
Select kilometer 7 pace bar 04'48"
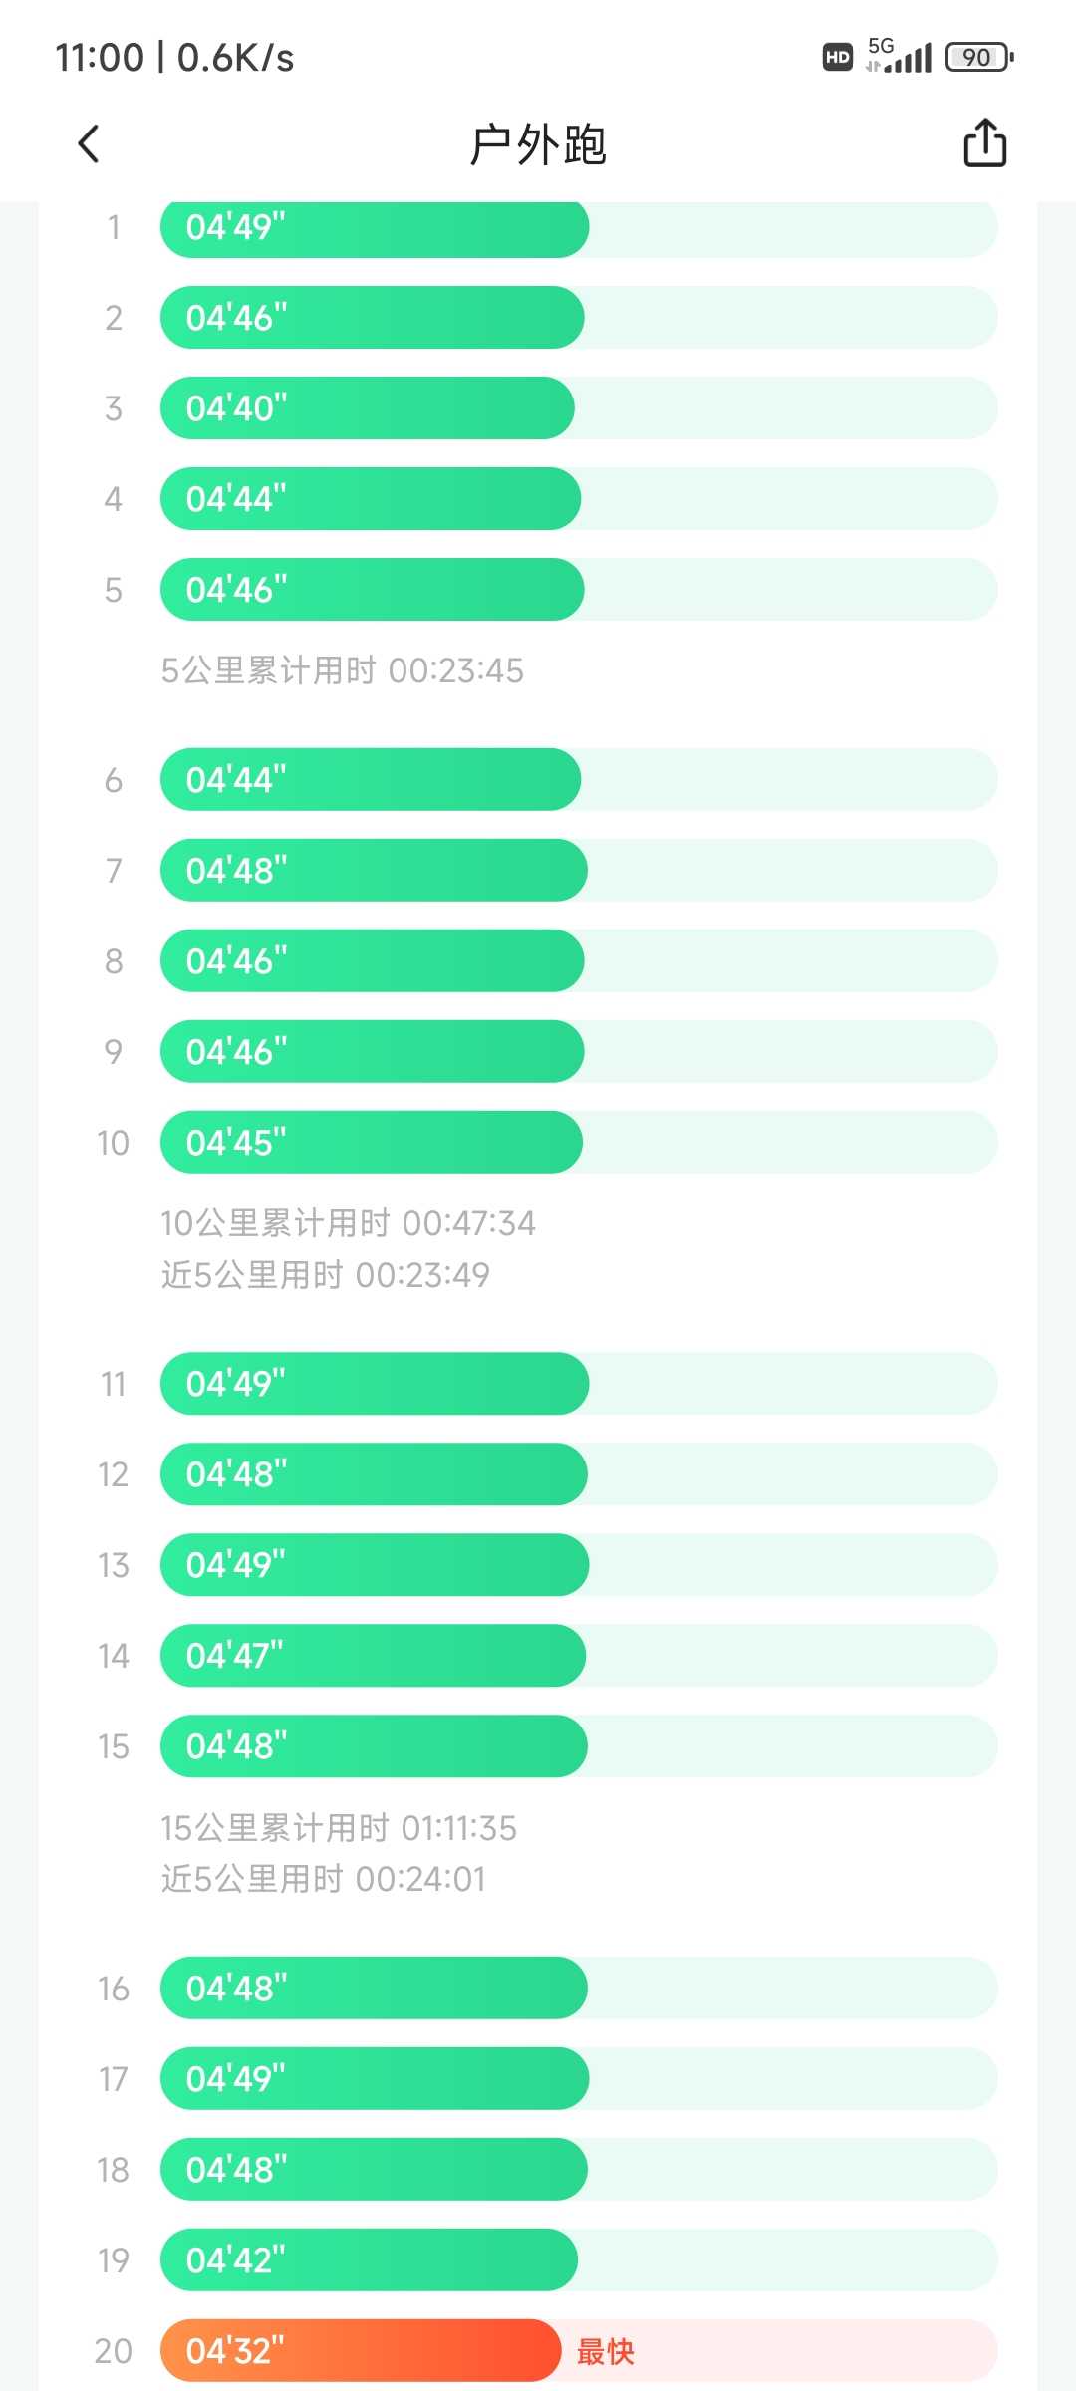[374, 870]
